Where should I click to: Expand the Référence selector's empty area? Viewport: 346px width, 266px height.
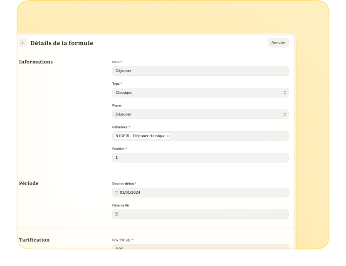[x=229, y=136]
